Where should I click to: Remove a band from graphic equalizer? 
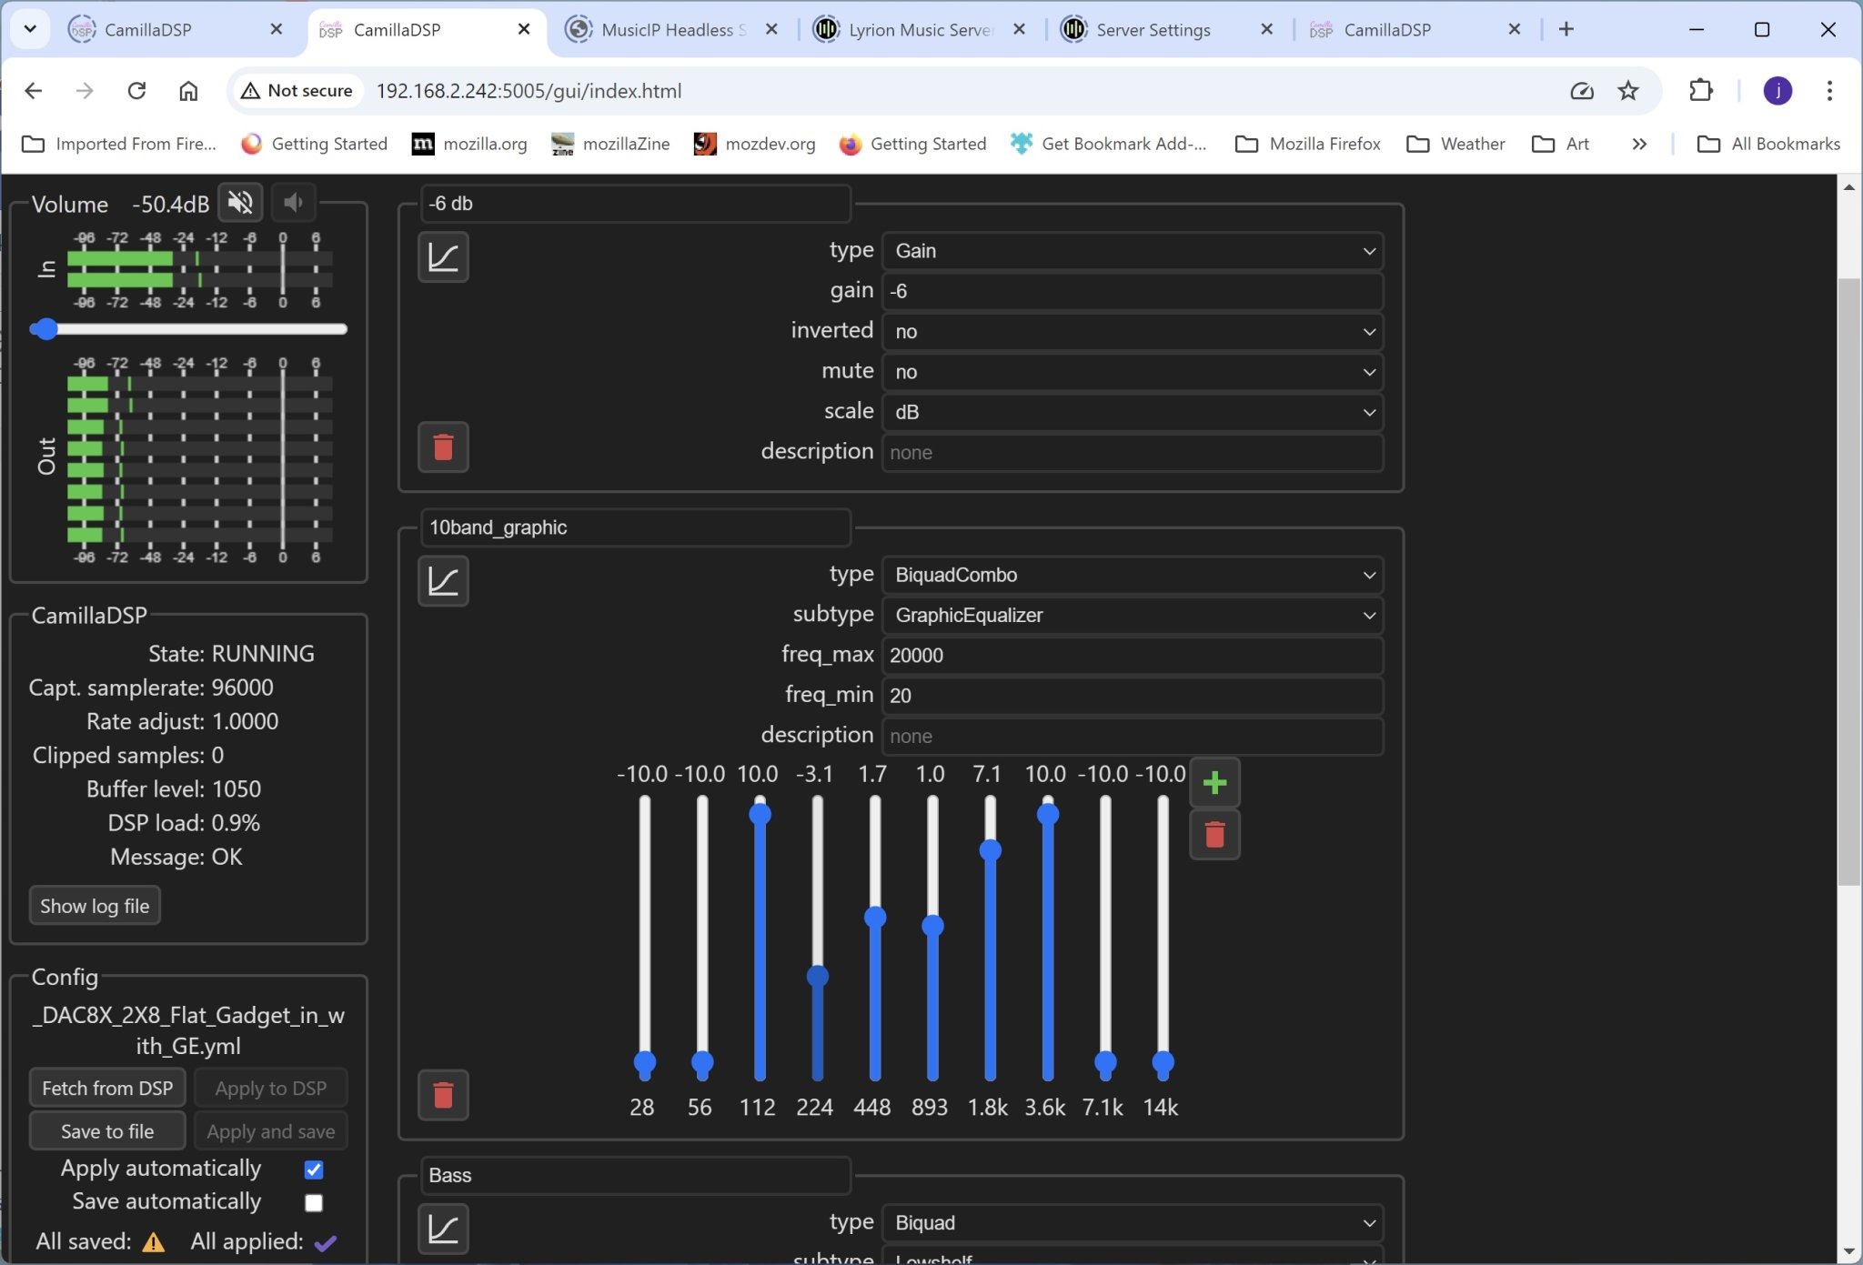1214,834
